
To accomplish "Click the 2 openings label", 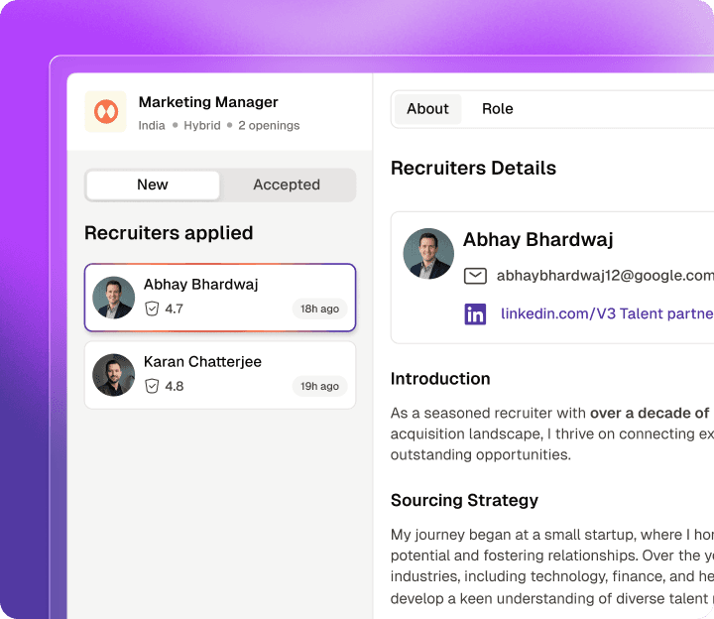I will 269,126.
